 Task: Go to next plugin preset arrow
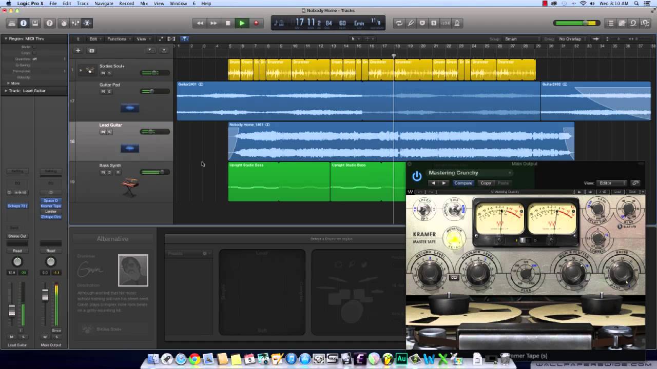pos(444,183)
